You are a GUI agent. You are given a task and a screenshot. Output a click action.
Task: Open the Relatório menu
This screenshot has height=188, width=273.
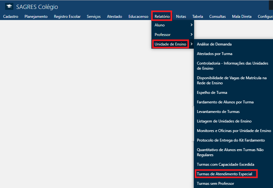coord(162,16)
